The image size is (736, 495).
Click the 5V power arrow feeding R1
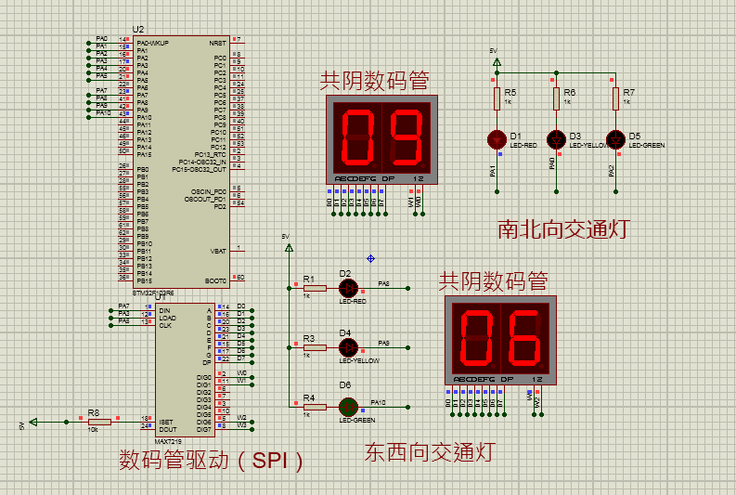(x=290, y=247)
